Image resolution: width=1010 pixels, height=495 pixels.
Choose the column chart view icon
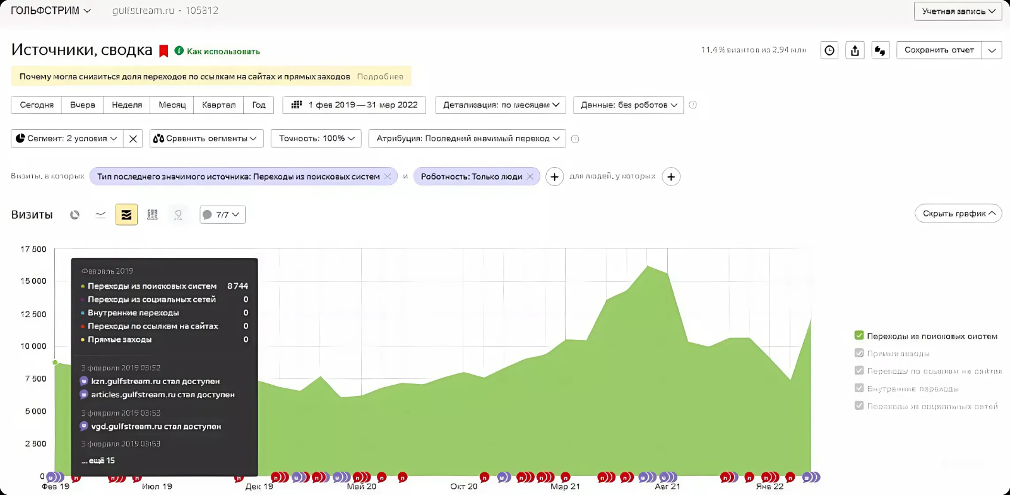(152, 214)
